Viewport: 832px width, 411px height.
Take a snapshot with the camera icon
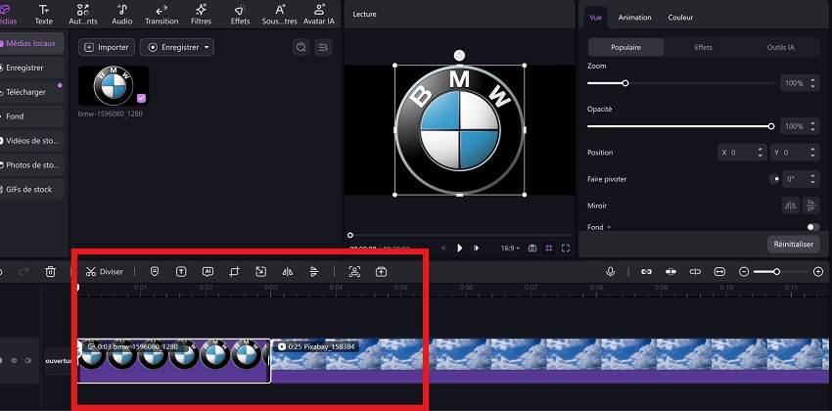[532, 249]
